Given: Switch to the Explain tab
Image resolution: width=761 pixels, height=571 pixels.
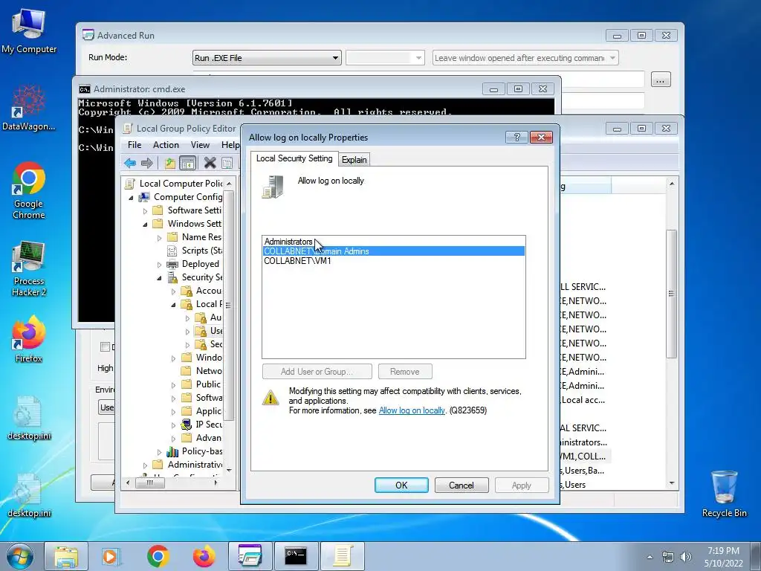Looking at the screenshot, I should 354,159.
